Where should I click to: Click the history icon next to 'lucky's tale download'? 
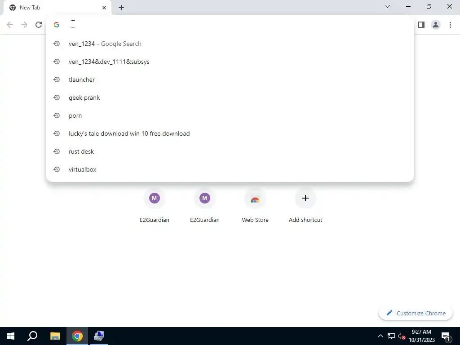tap(57, 133)
